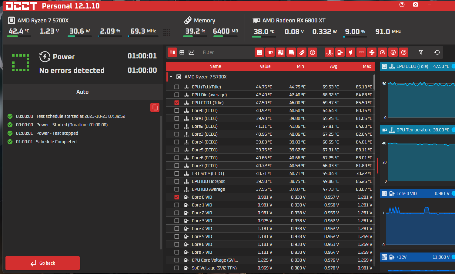Select the 'Power - Test stopped' log entry

click(57, 133)
